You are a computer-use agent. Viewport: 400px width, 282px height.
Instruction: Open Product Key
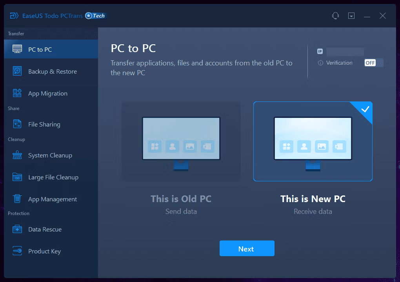tap(51, 251)
